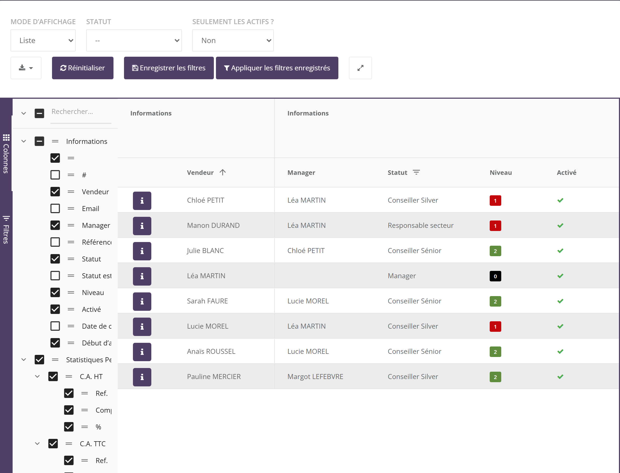Switch to the Filtres side tab
This screenshot has height=473, width=620.
(6, 230)
